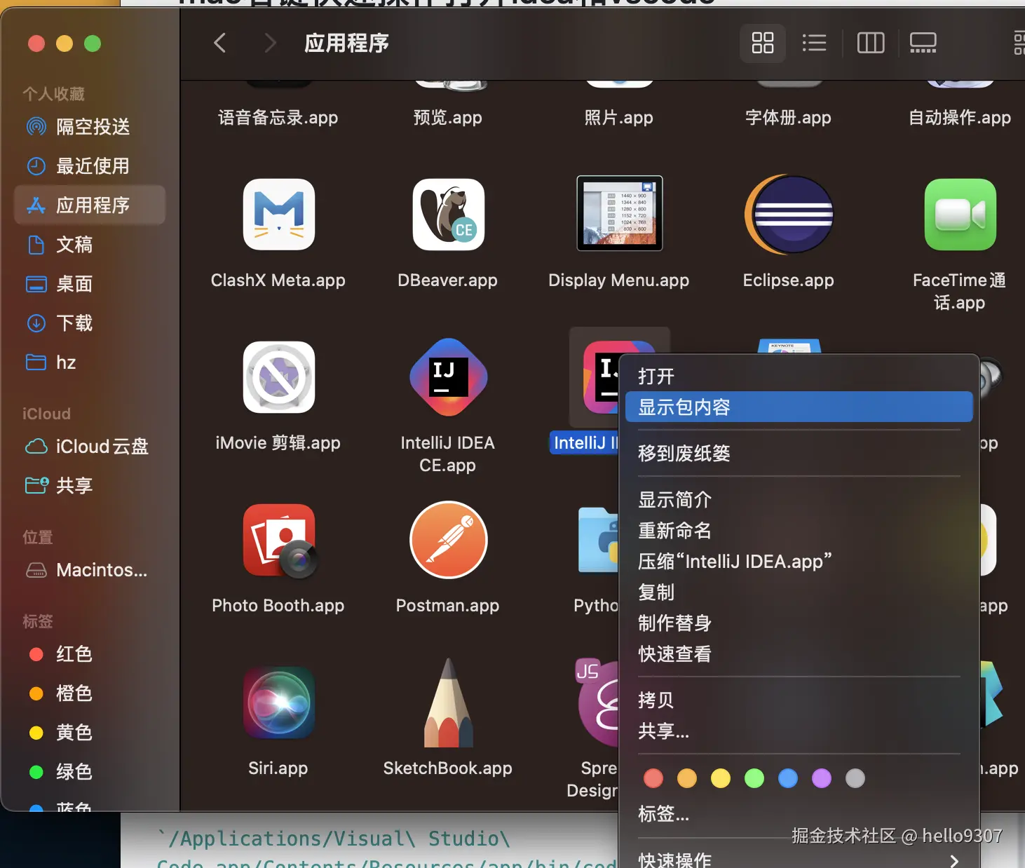Choose 拷贝 from the context menu
The width and height of the screenshot is (1025, 868).
coord(799,700)
